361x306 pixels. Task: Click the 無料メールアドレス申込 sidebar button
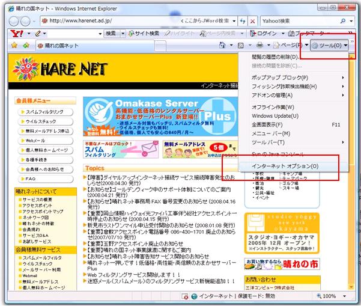click(x=46, y=131)
